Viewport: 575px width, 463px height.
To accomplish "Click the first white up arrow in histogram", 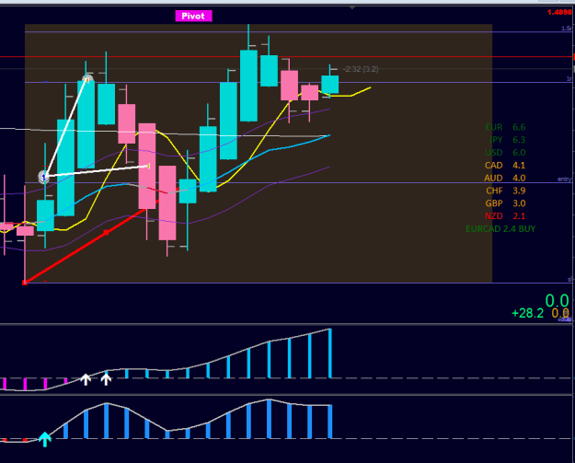I will 86,380.
